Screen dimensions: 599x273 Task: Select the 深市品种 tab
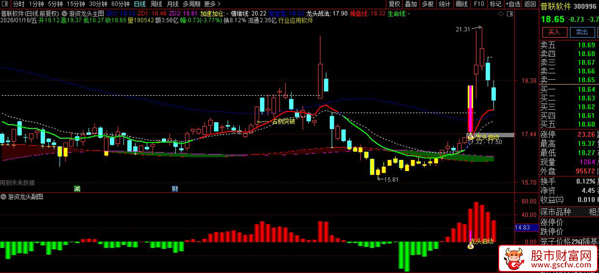point(557,212)
